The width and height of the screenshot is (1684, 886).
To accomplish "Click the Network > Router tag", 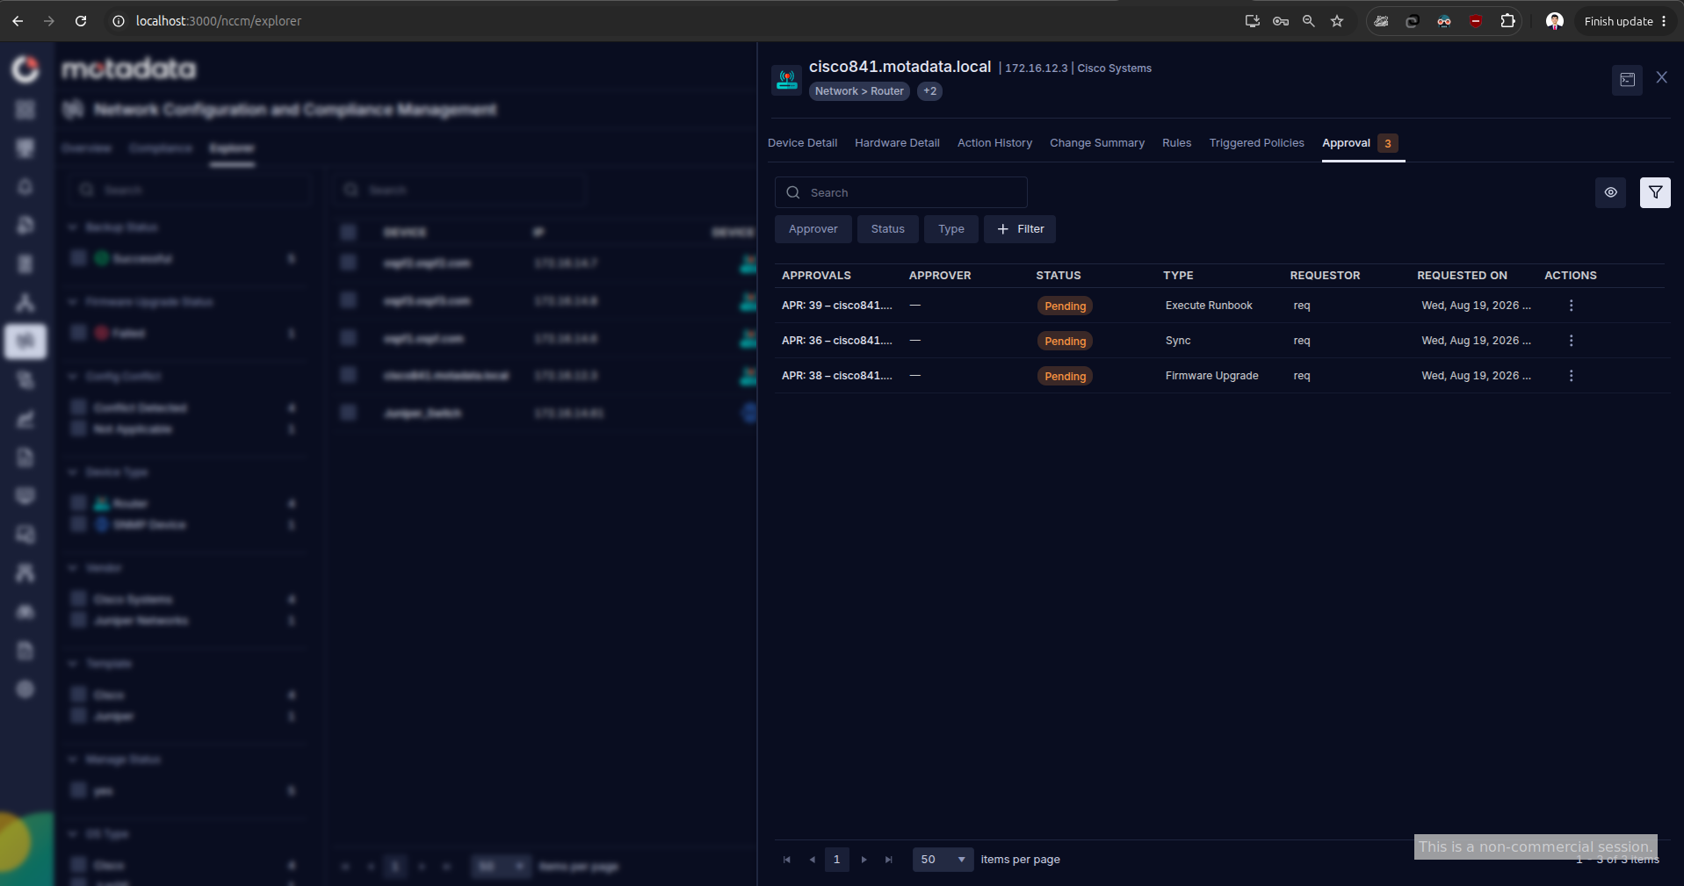I will coord(859,91).
